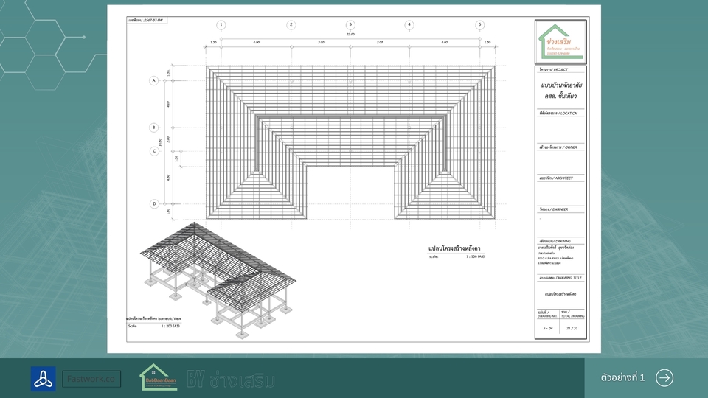Viewport: 708px width, 398px height.
Task: Click the BabBaanBaan house logo
Action: point(159,377)
